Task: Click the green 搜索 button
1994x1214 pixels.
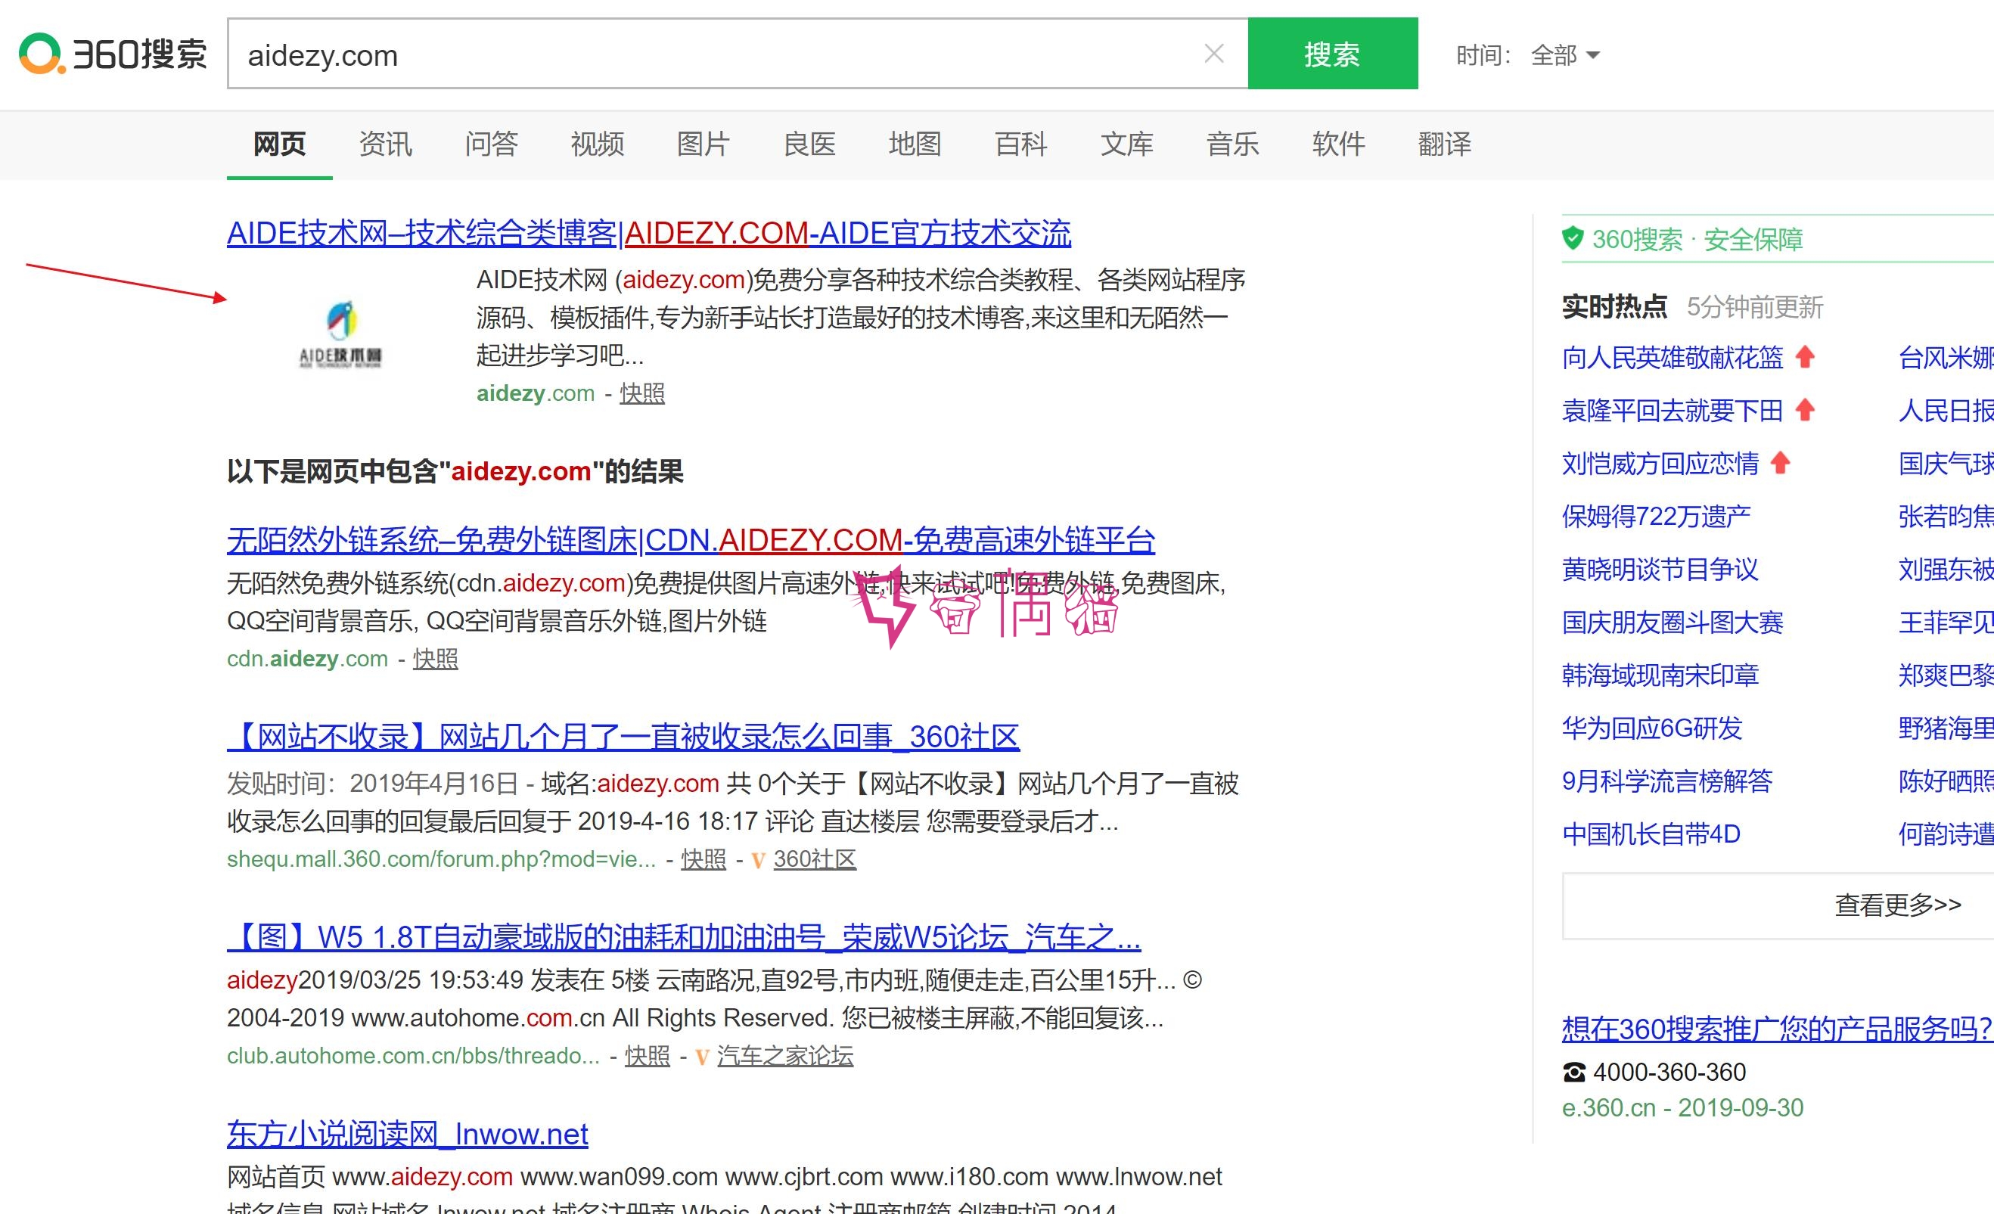Action: pyautogui.click(x=1332, y=54)
